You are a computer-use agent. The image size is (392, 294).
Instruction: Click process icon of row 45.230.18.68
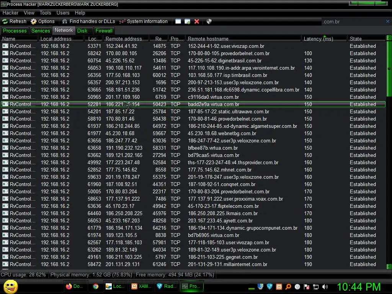tap(5, 133)
